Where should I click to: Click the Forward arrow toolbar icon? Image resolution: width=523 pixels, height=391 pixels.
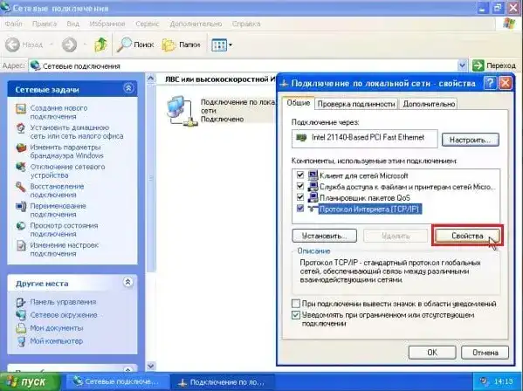click(x=69, y=45)
